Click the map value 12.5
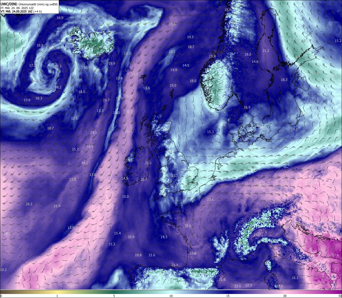 [x=172, y=52]
